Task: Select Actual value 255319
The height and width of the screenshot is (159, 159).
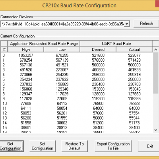Action: 134,75
